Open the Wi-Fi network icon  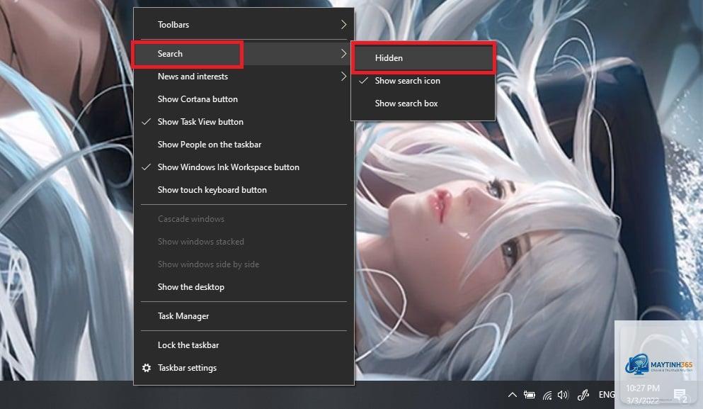pyautogui.click(x=547, y=395)
